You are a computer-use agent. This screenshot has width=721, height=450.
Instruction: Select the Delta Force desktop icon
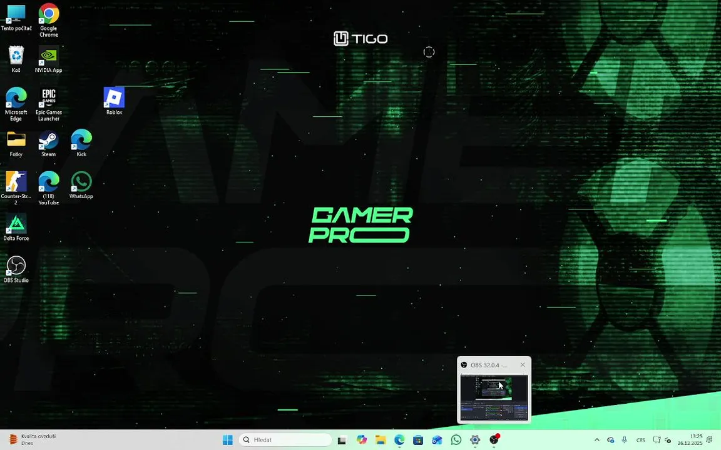click(16, 227)
